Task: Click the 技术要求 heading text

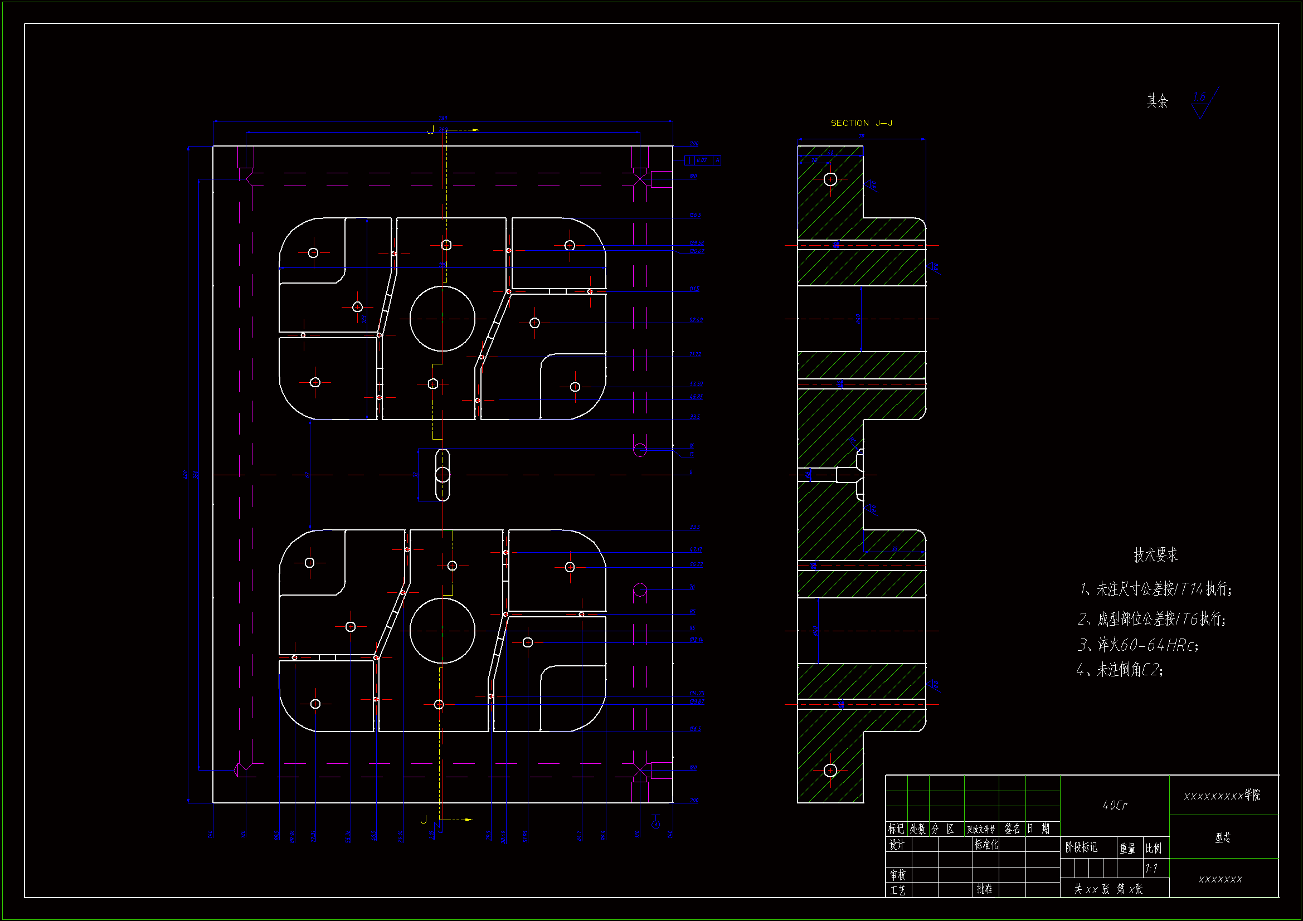Action: click(x=1155, y=555)
